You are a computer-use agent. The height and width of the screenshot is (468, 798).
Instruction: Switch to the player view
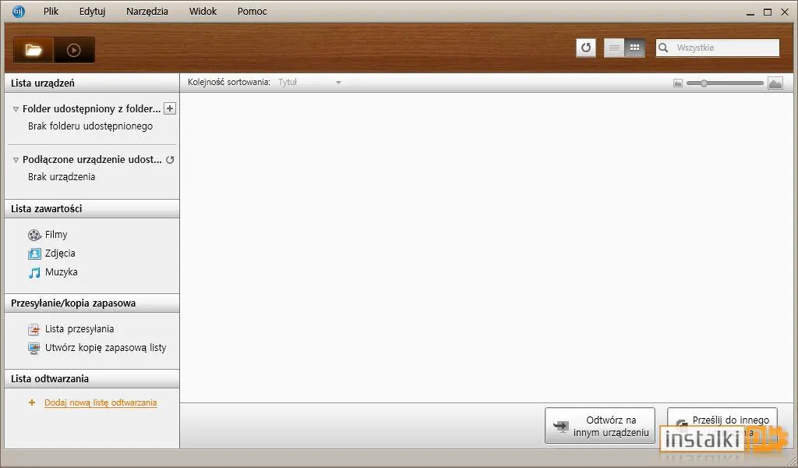pos(74,50)
